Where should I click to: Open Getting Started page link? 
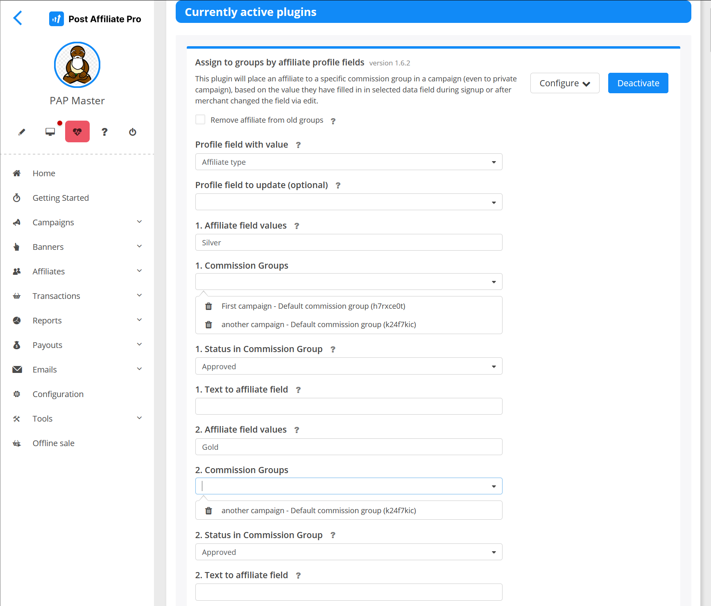(61, 198)
